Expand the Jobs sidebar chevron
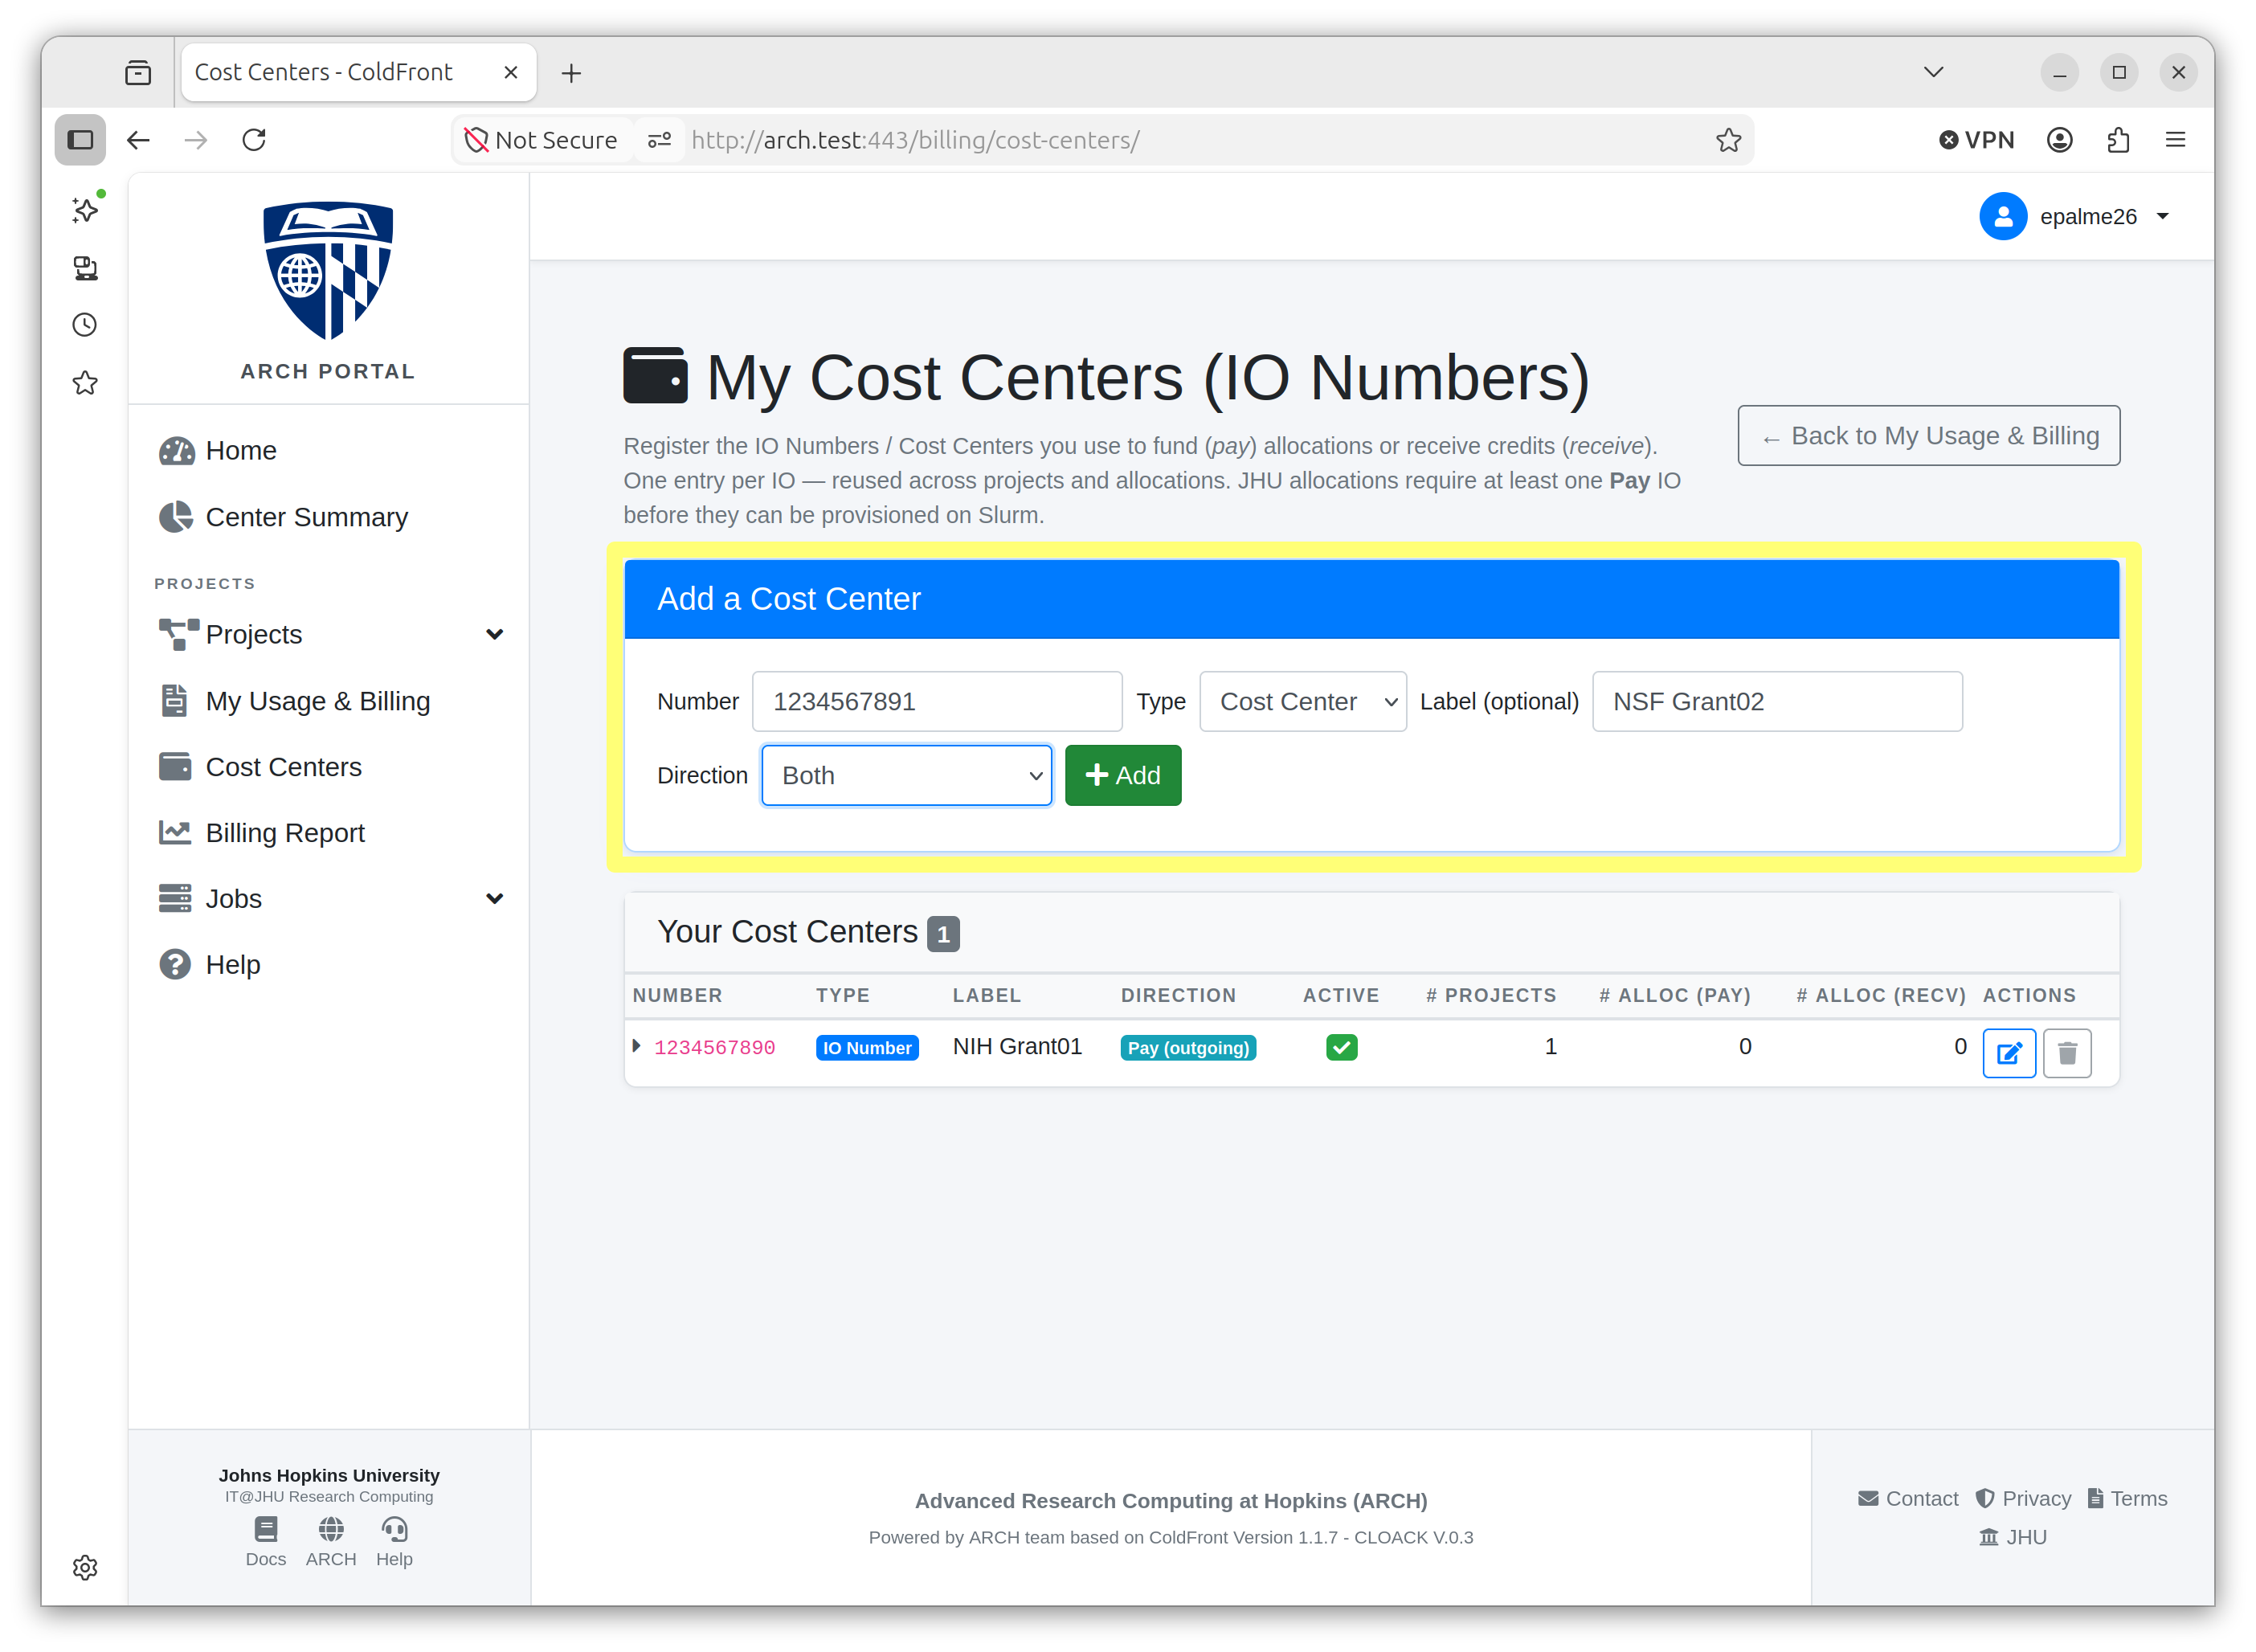The height and width of the screenshot is (1652, 2256). point(494,898)
